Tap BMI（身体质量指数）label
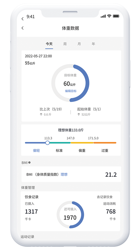 point(43,174)
